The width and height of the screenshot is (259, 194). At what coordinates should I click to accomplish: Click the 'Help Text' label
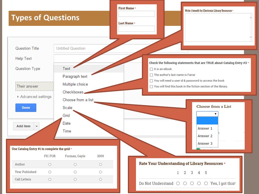tap(23, 58)
